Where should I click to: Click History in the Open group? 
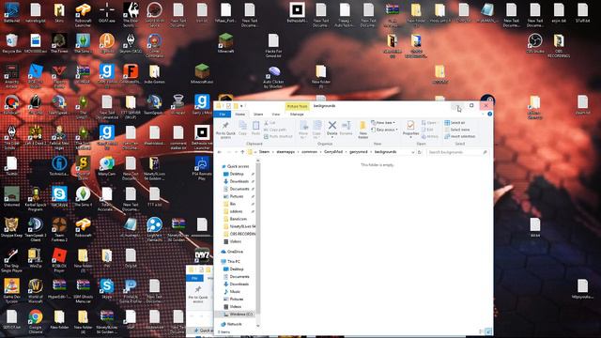(x=430, y=136)
